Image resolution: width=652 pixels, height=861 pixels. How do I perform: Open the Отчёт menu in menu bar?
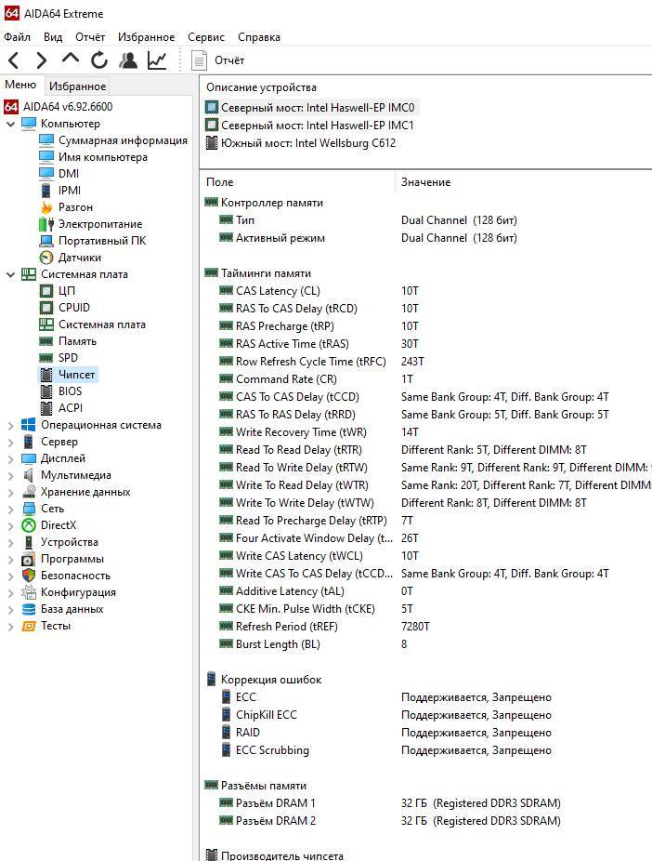click(90, 37)
